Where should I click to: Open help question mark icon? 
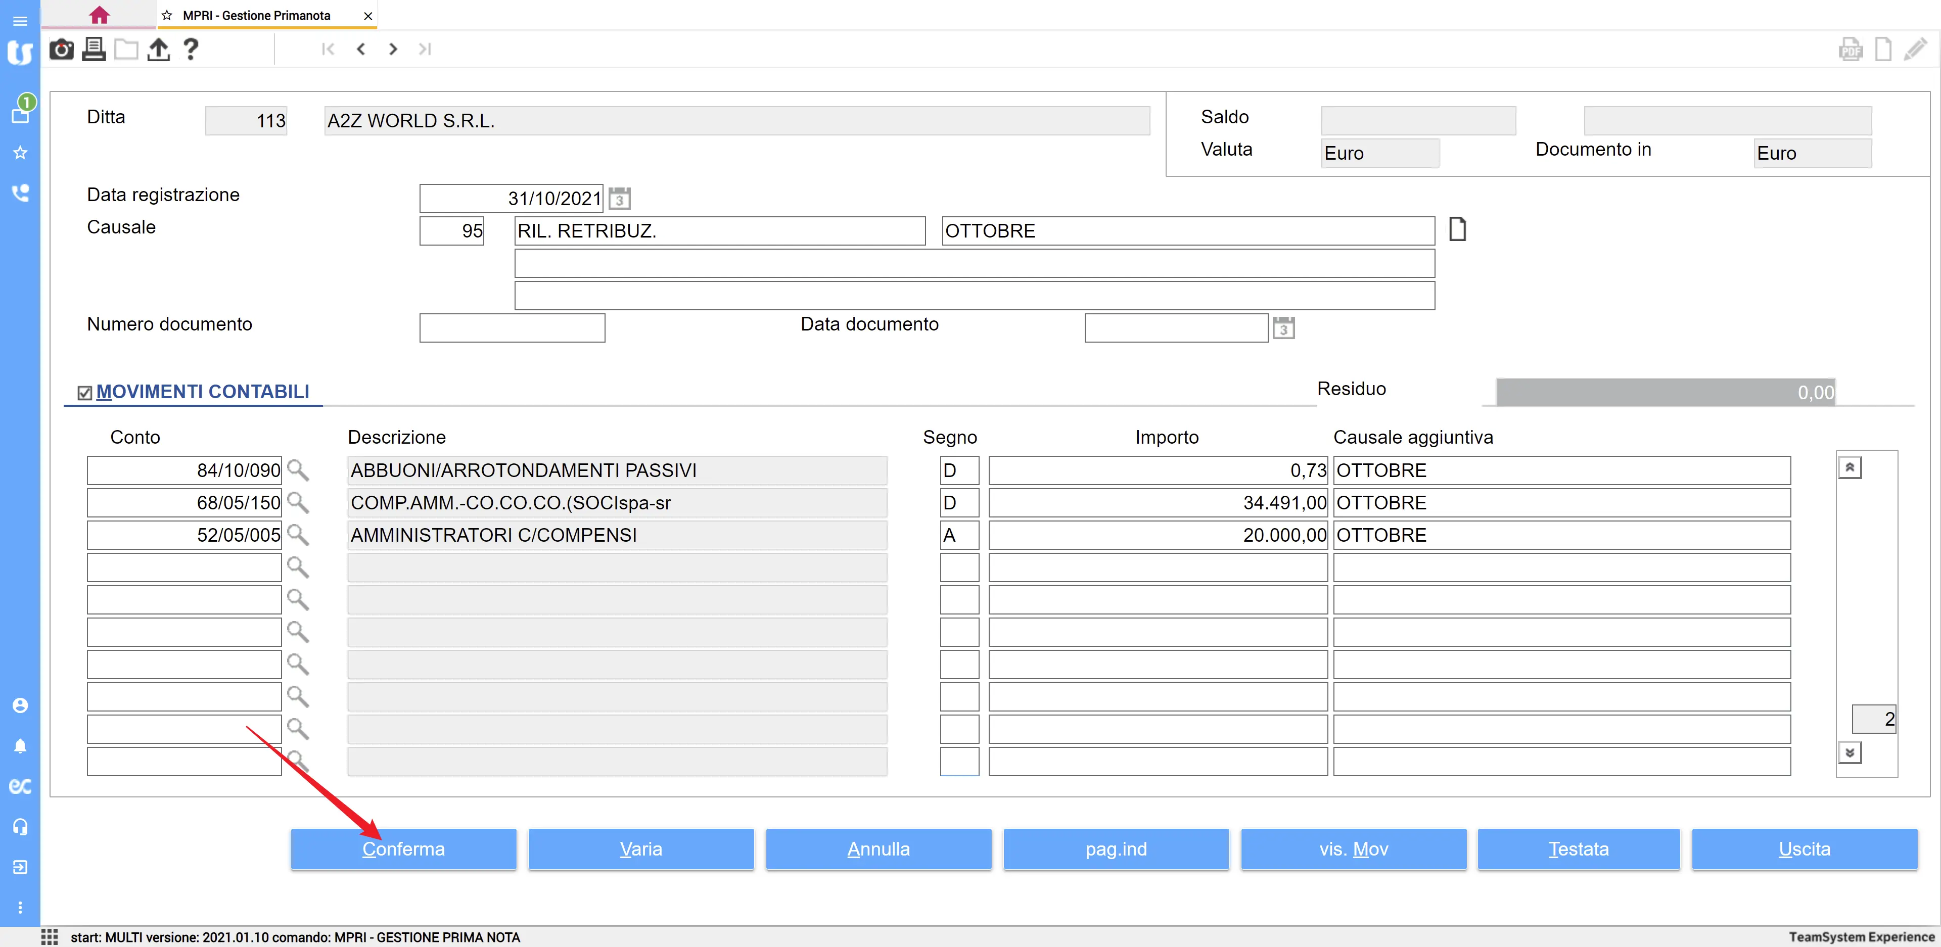point(191,50)
